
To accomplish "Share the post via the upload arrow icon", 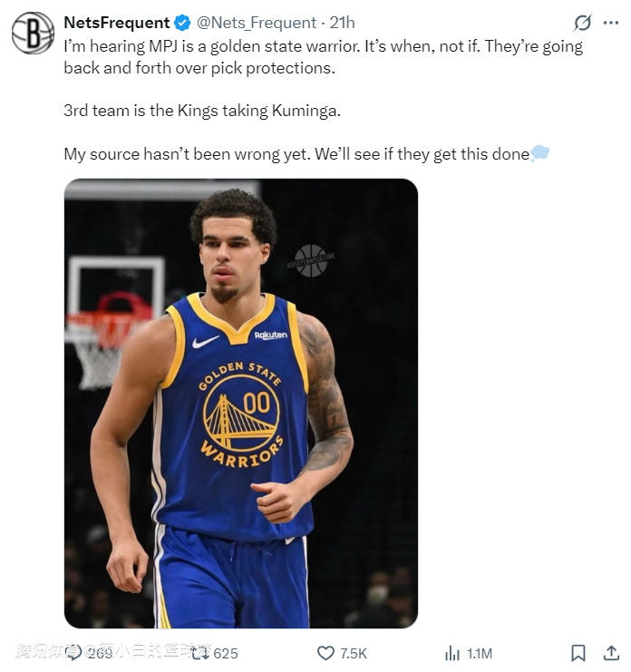I will pos(607,653).
